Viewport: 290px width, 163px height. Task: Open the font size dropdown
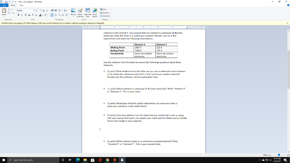[40, 11]
